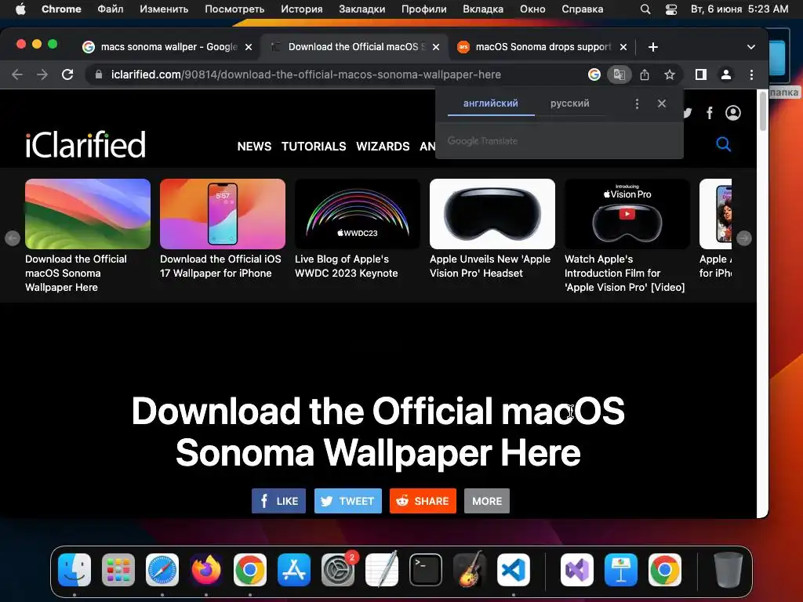803x602 pixels.
Task: Open the Файл menu
Action: (x=110, y=9)
